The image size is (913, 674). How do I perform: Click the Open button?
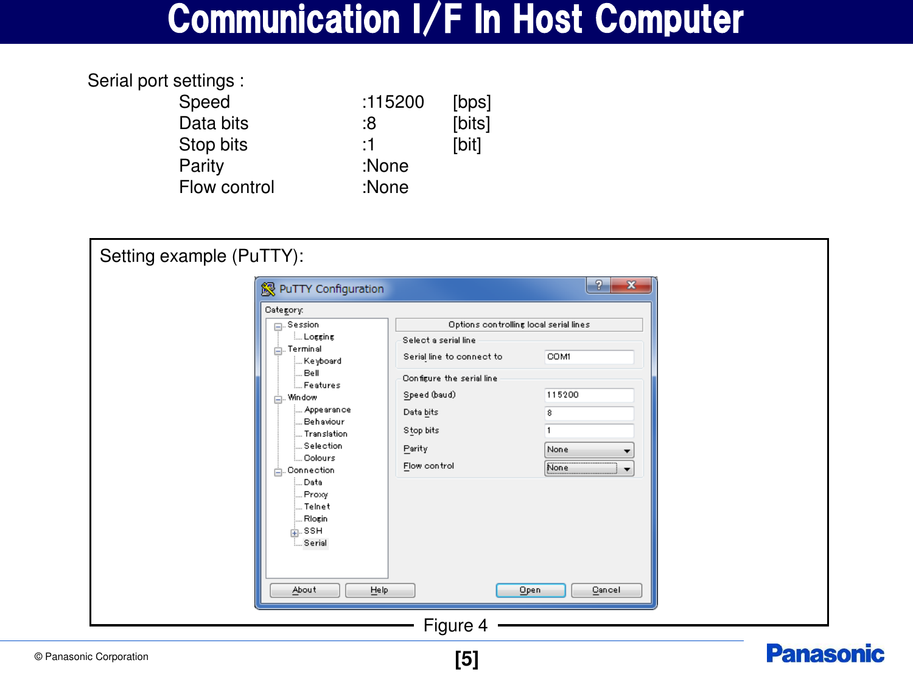coord(530,589)
